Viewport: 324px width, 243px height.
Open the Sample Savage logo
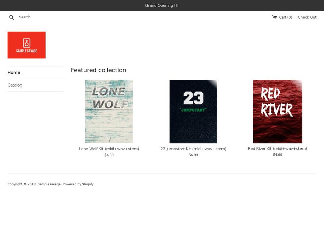[26, 45]
